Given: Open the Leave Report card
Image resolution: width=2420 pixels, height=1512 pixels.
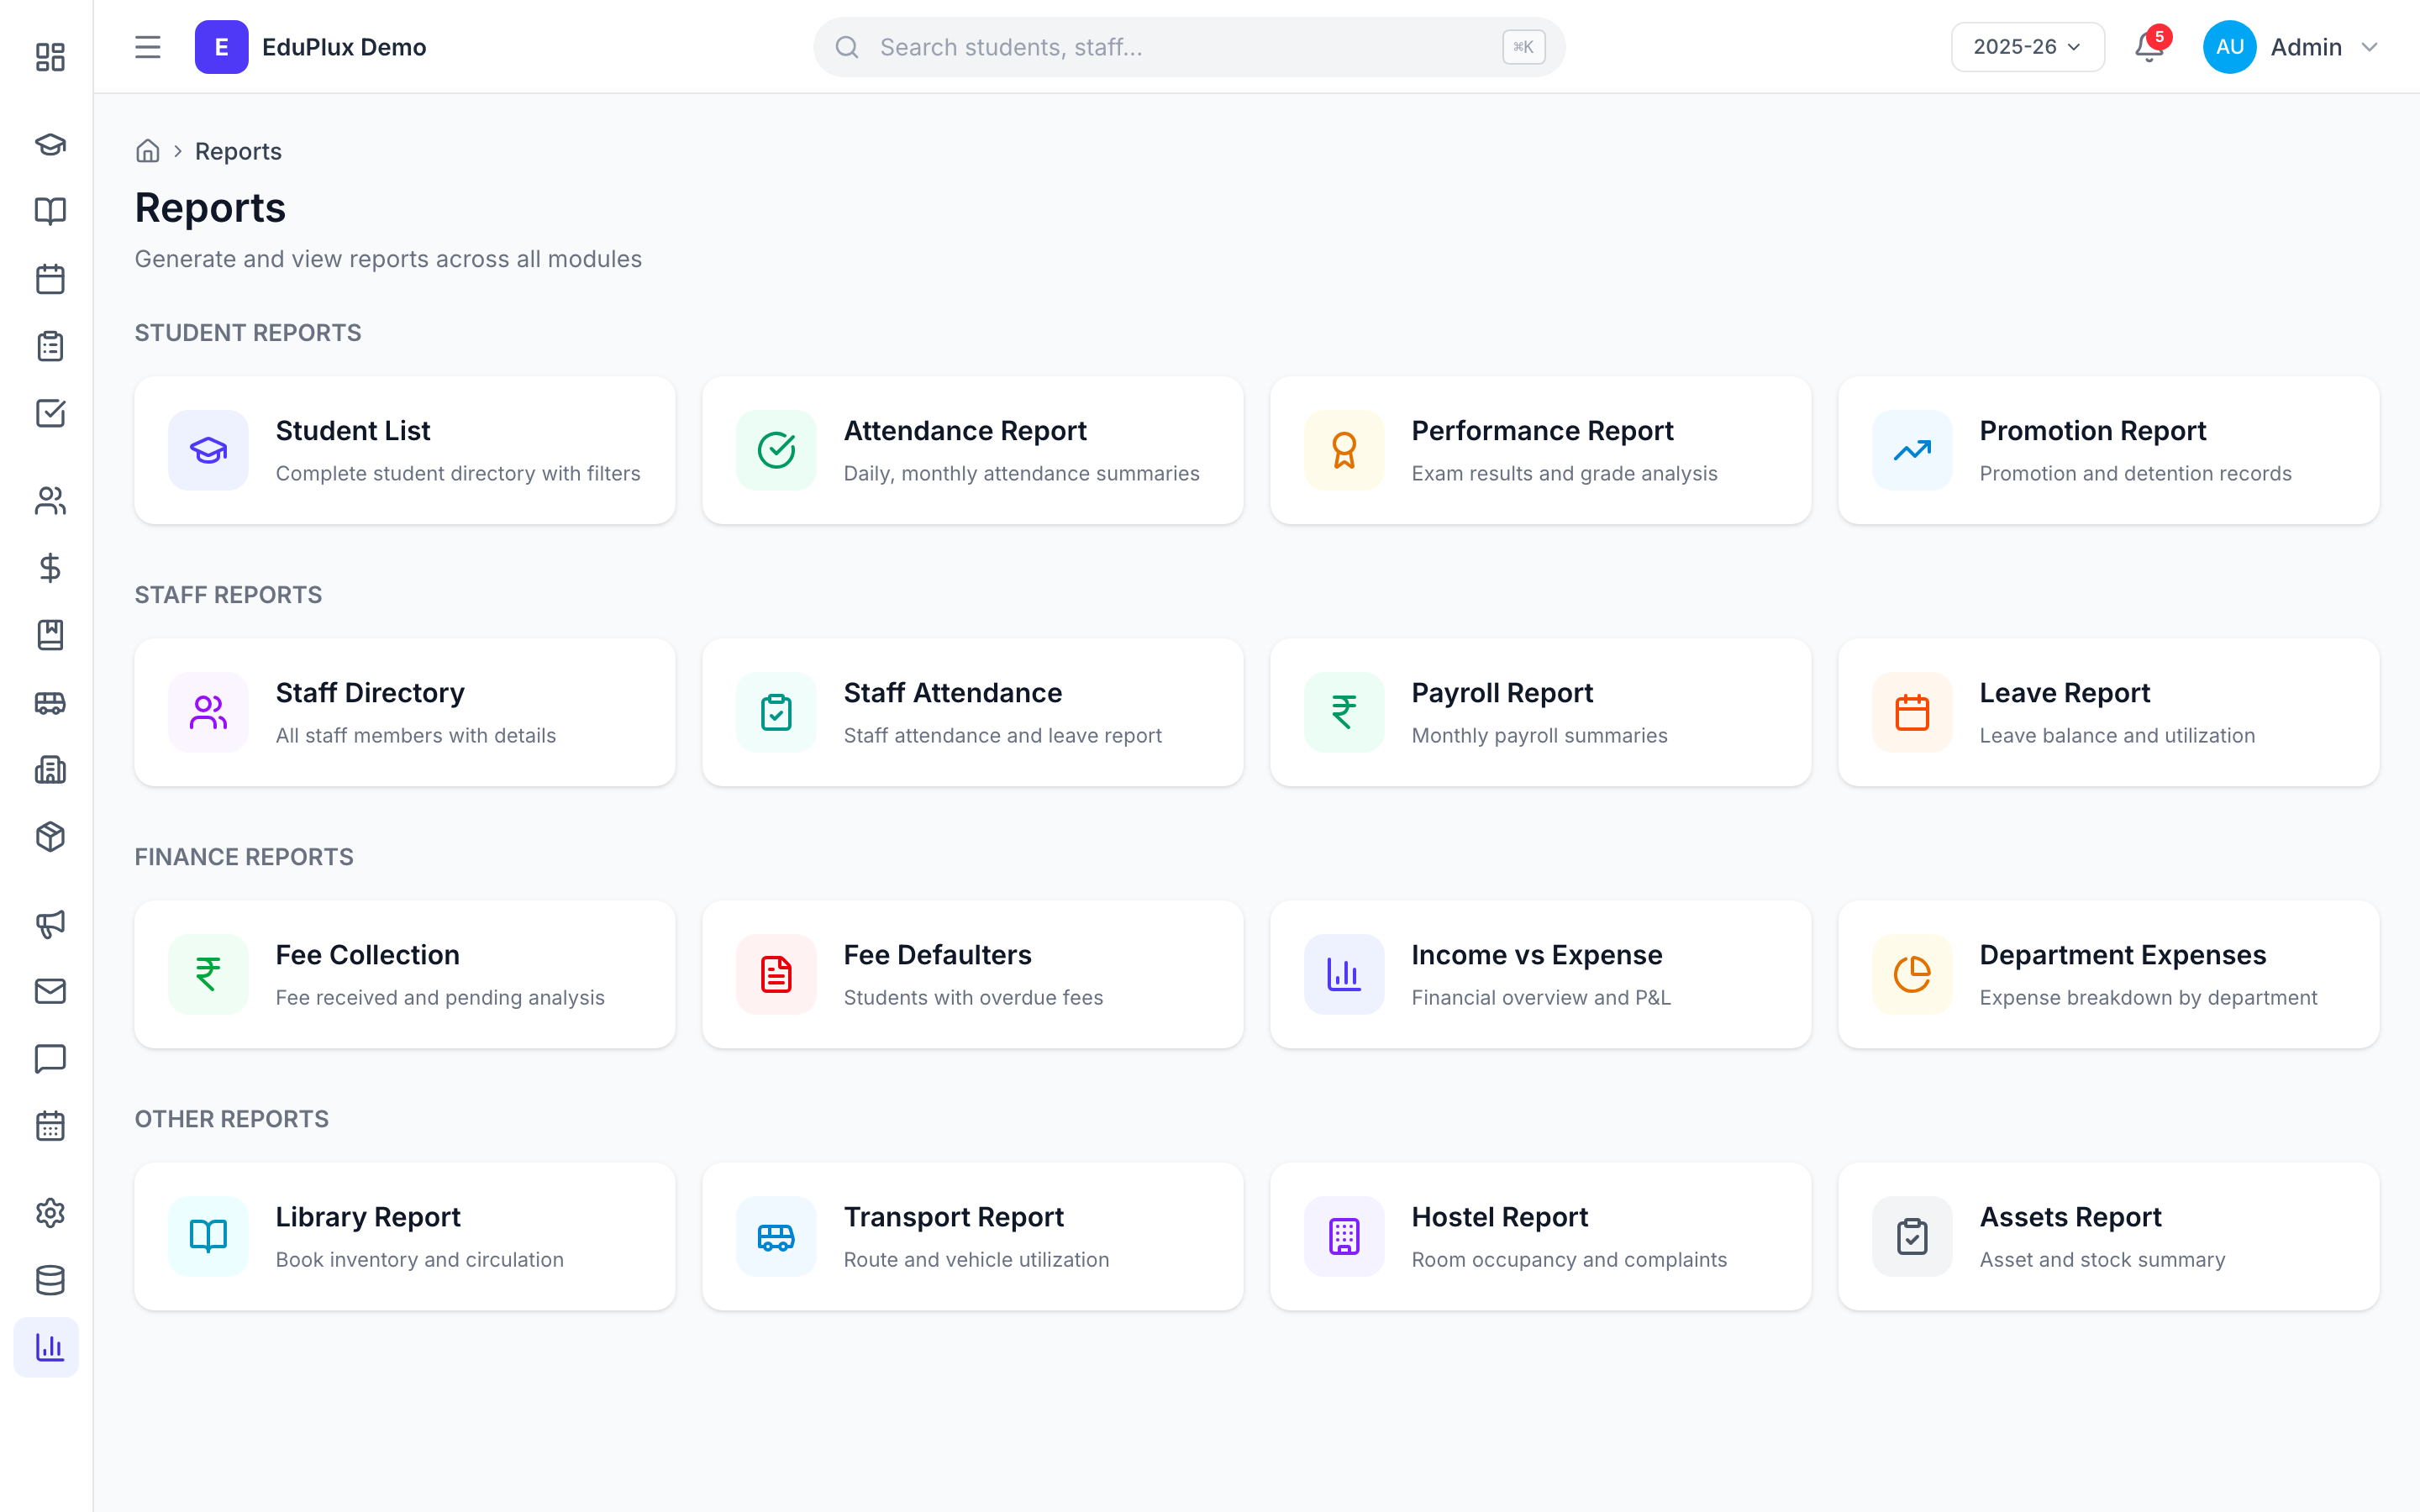Looking at the screenshot, I should click(x=2109, y=712).
